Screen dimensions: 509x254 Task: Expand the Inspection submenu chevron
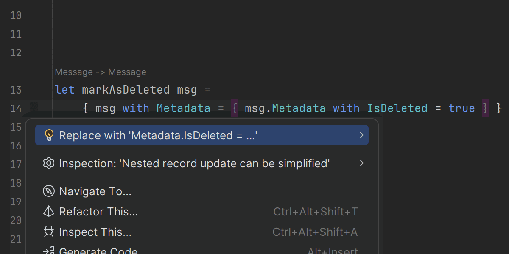[361, 163]
